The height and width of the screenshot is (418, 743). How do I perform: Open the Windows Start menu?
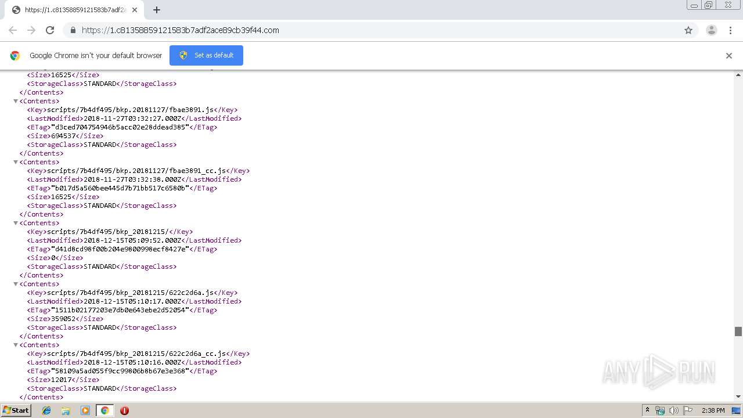(16, 410)
